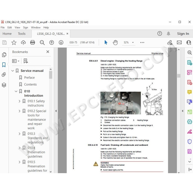
Task: Open the Window menu
Action: (x=36, y=28)
